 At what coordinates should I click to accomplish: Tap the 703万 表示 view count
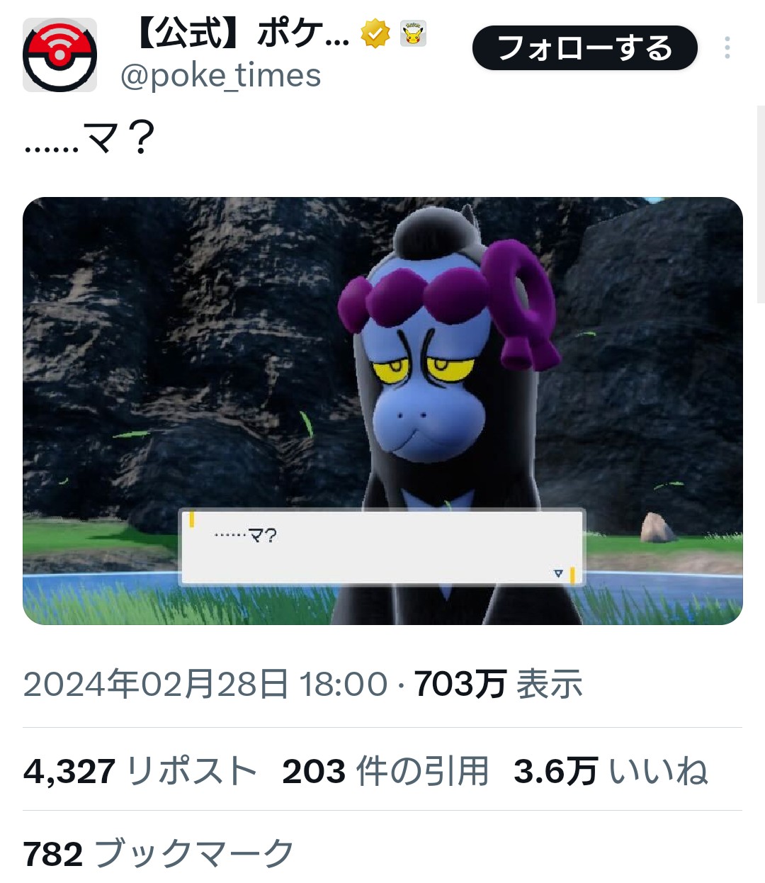tap(499, 684)
